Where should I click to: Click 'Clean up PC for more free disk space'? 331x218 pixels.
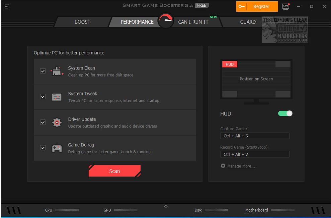(x=101, y=75)
